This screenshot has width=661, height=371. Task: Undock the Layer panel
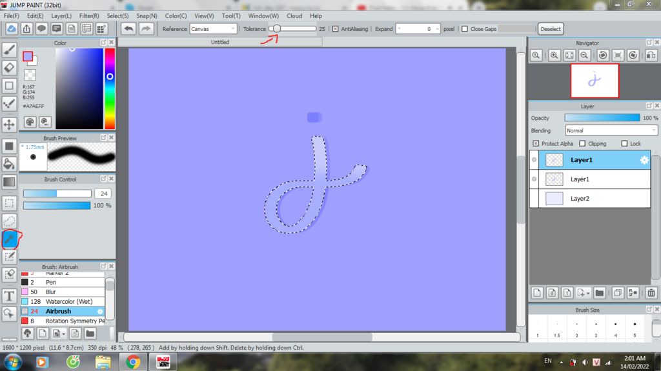(x=649, y=106)
